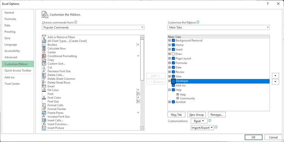Viewport: 284px width, 142px height.
Task: Click the Add or Remove Filters funnel icon
Action: tap(44, 37)
